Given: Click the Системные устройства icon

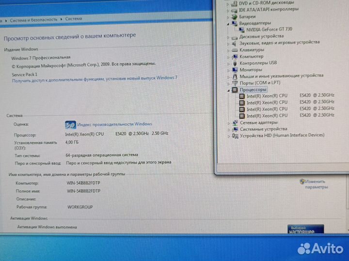Looking at the screenshot, I should [235, 129].
